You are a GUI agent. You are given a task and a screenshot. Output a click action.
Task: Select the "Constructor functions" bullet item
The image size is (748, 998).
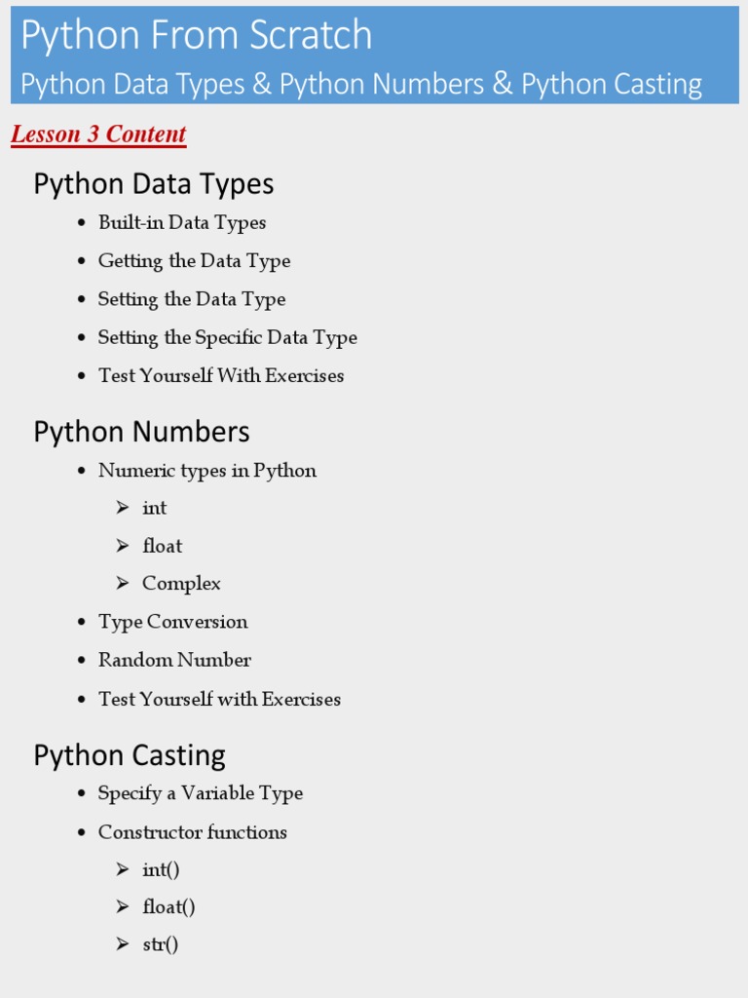192,832
